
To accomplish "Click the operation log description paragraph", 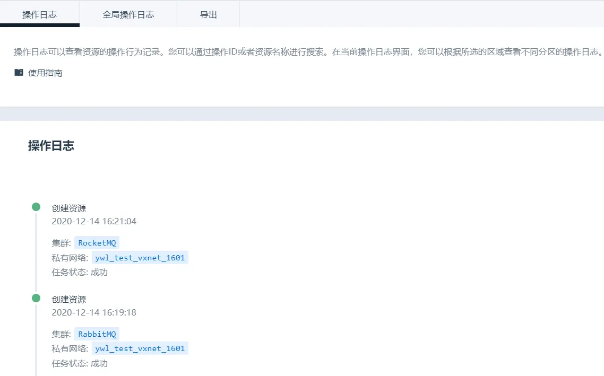I will click(308, 52).
